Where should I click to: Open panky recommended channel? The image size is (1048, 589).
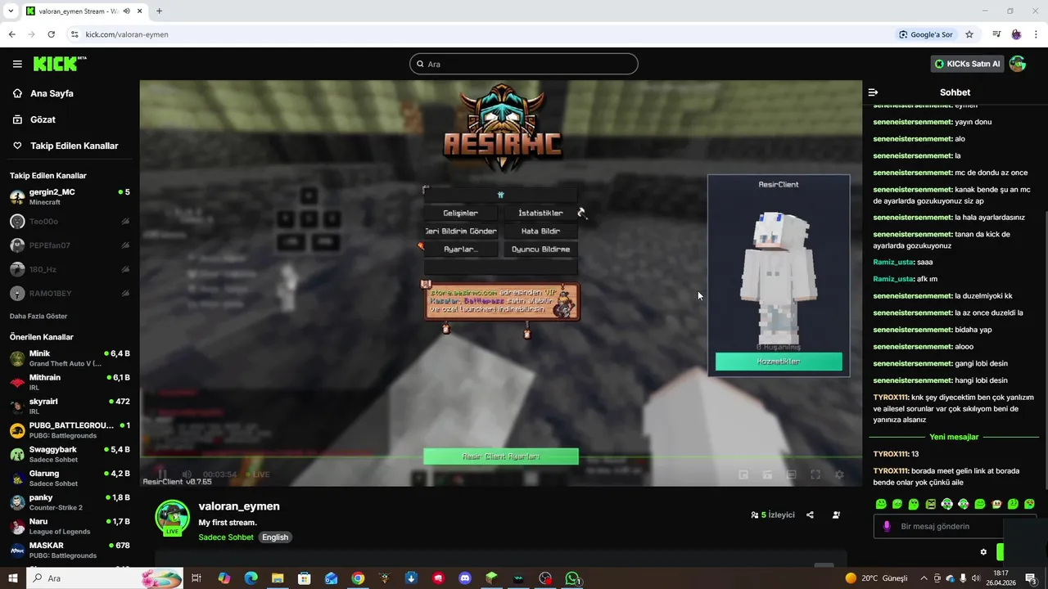click(70, 501)
